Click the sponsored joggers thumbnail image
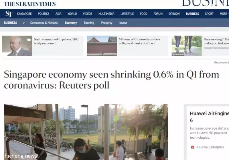The width and height of the screenshot is (229, 160). (187, 46)
